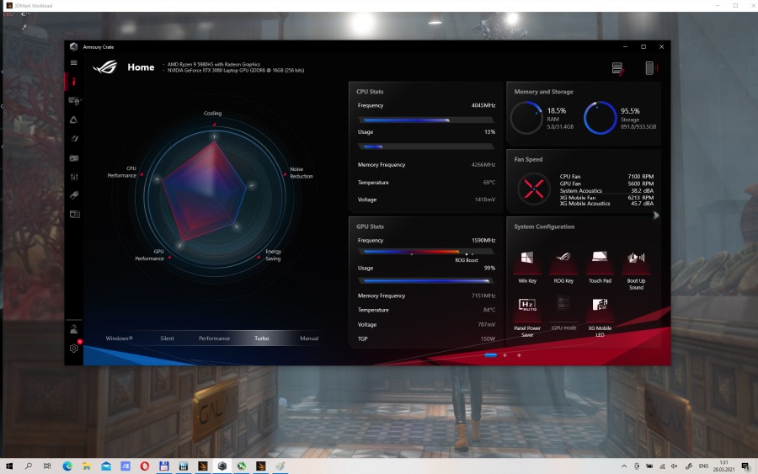Go to the second page indicator dot
This screenshot has height=474, width=758.
[x=504, y=355]
